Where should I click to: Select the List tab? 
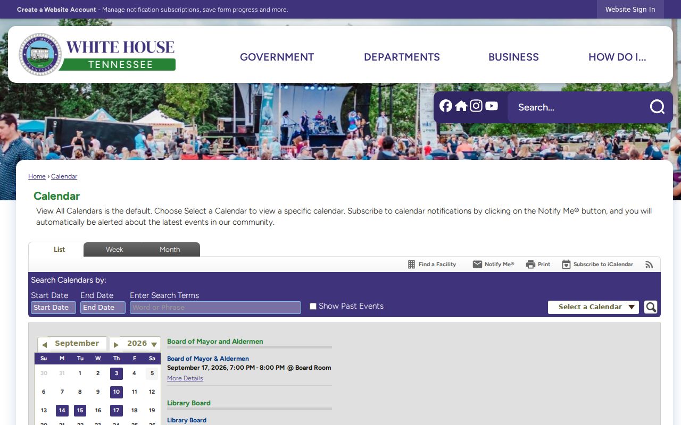click(59, 250)
